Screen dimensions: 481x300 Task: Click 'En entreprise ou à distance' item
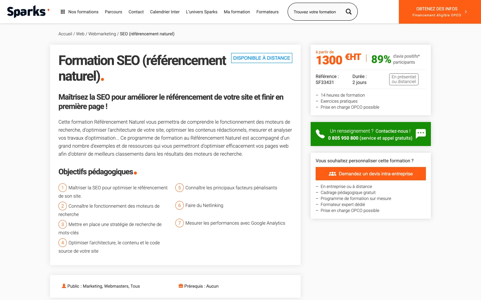coord(346,186)
